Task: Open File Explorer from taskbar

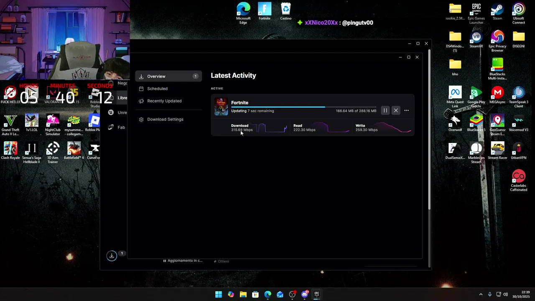Action: (243, 294)
